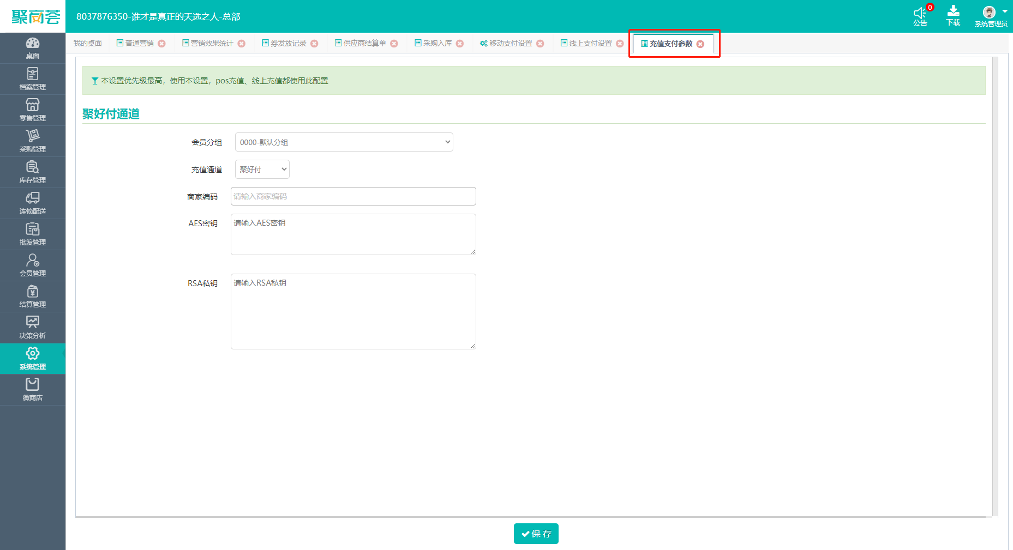Open 决策分析 in the sidebar
Viewport: 1013px width, 550px height.
pyautogui.click(x=33, y=328)
